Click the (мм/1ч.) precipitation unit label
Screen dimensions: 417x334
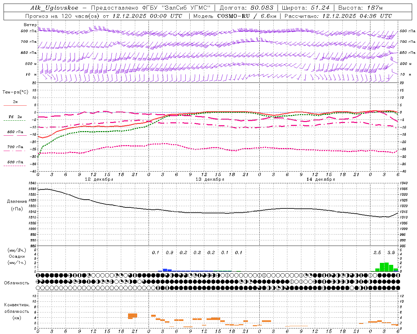17,263
